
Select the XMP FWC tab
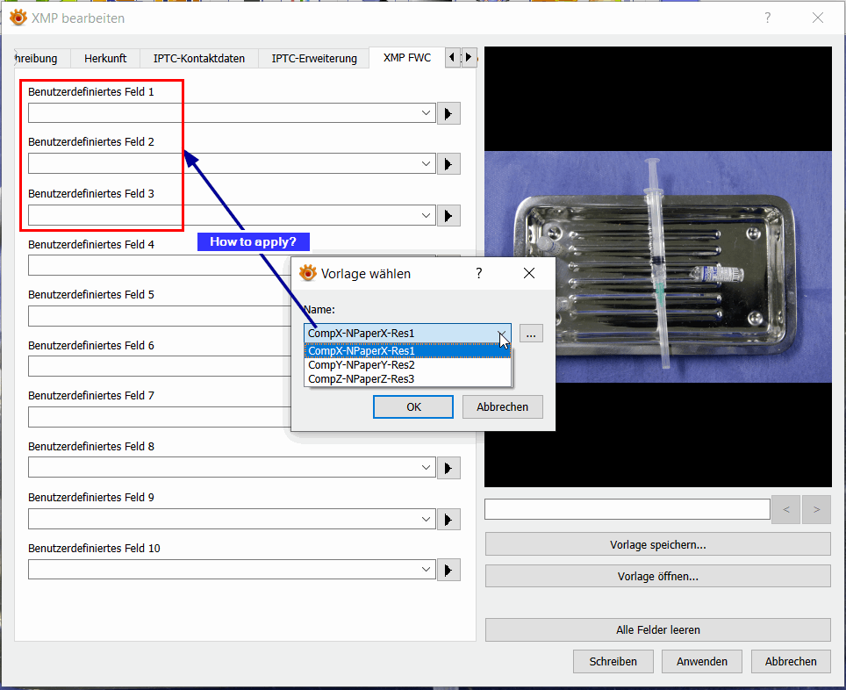coord(407,58)
